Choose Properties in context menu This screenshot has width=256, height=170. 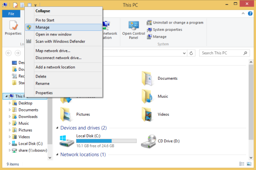[64, 93]
